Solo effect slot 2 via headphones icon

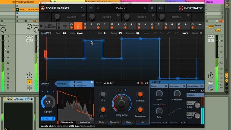(85, 24)
